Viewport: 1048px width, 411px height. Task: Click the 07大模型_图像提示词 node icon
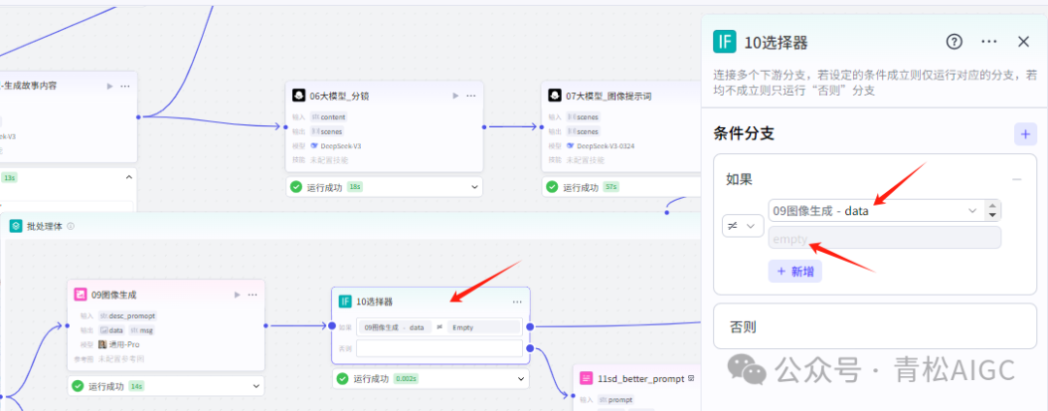[x=555, y=95]
